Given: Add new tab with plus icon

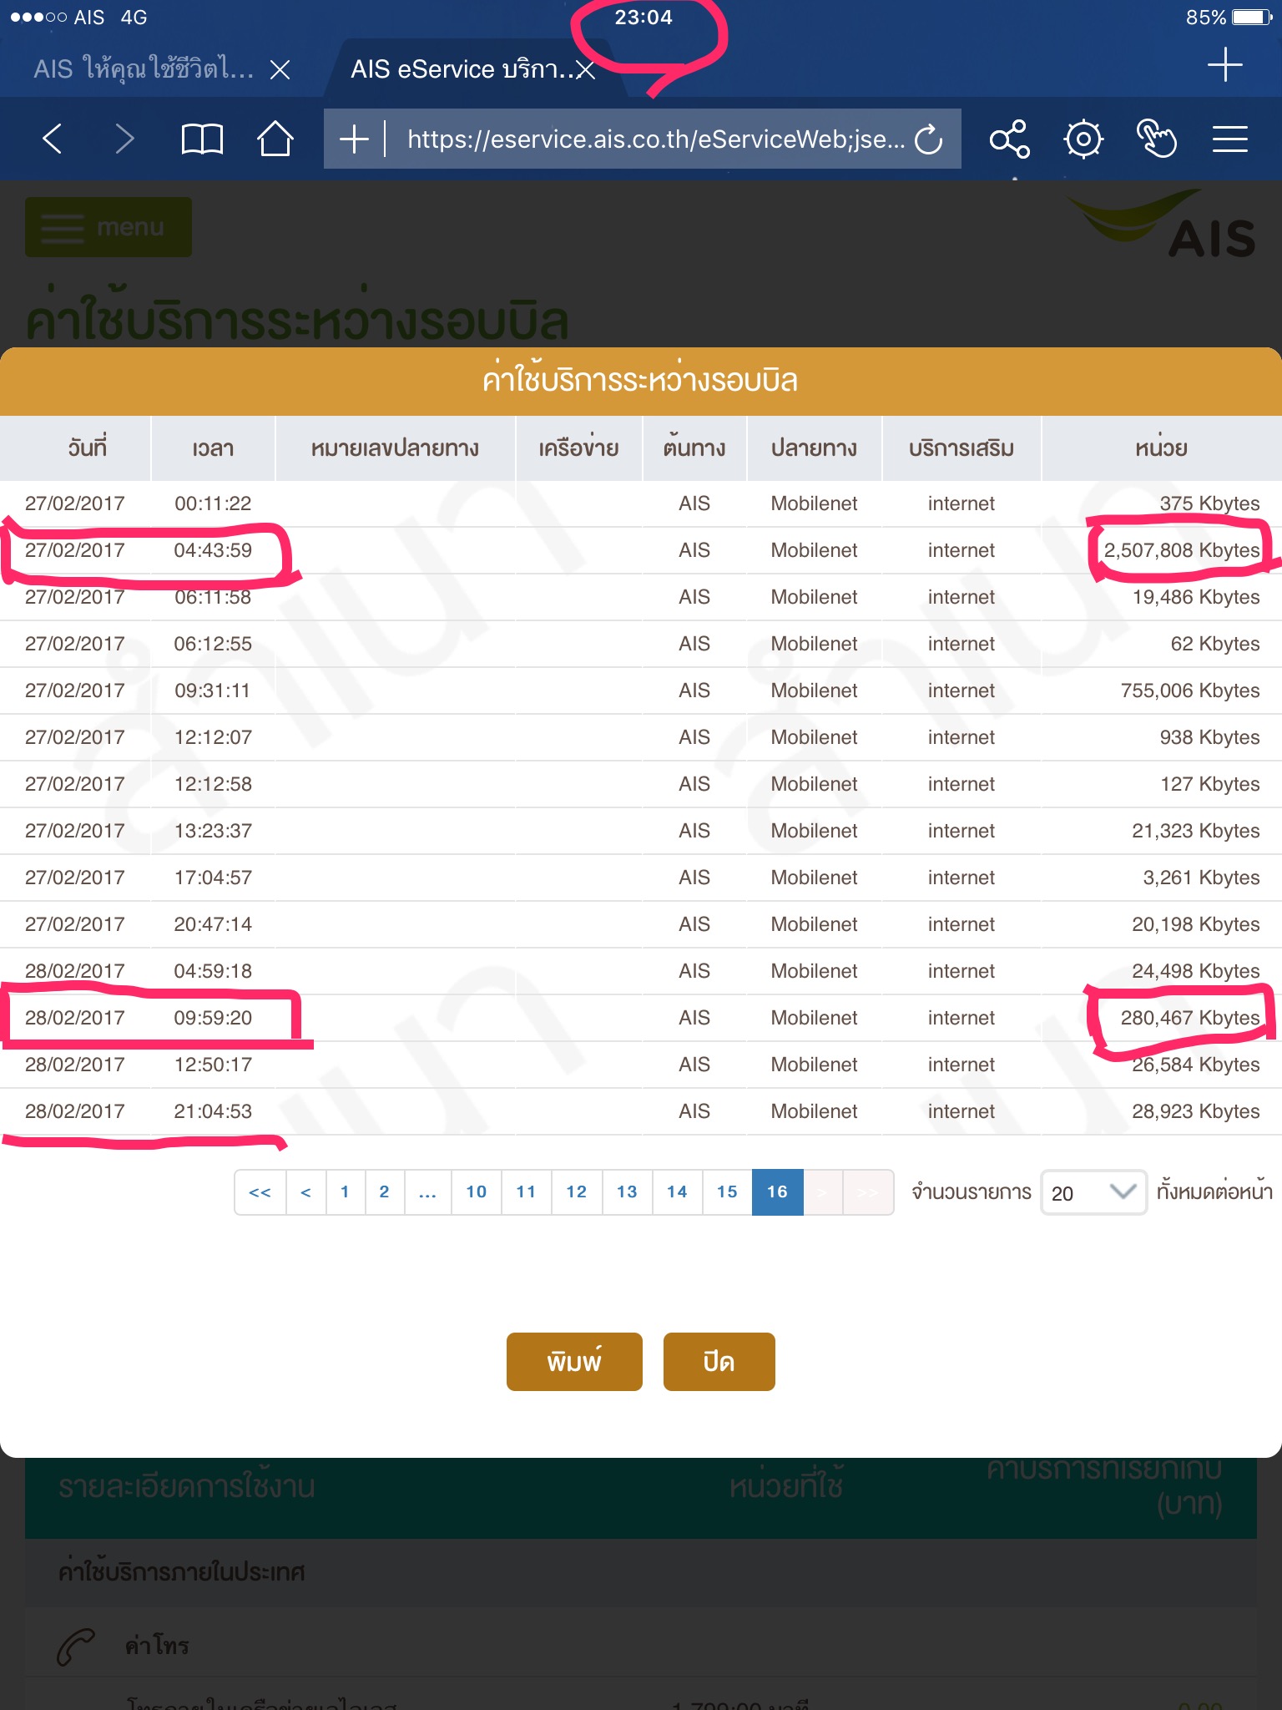Looking at the screenshot, I should (1224, 64).
